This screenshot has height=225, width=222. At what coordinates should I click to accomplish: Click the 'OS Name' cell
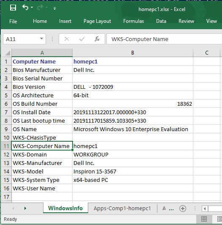(x=42, y=129)
